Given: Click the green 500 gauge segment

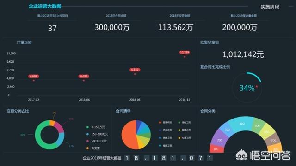Looking at the screenshot, I should (x=258, y=125).
